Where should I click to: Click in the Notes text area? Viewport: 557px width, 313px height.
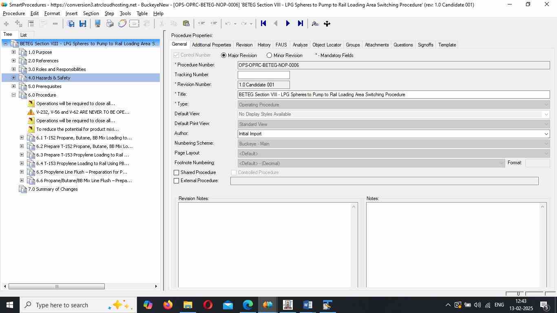tap(452, 245)
